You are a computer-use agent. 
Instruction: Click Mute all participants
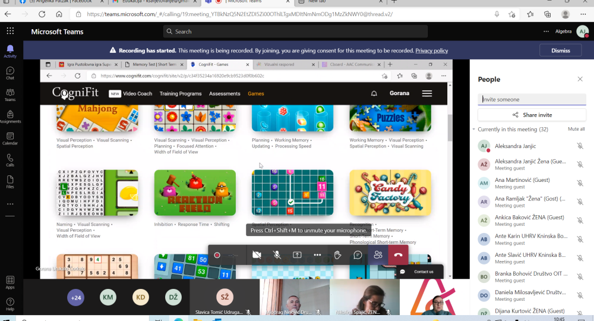[576, 129]
